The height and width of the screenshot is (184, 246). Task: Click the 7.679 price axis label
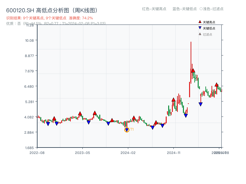click(x=29, y=71)
